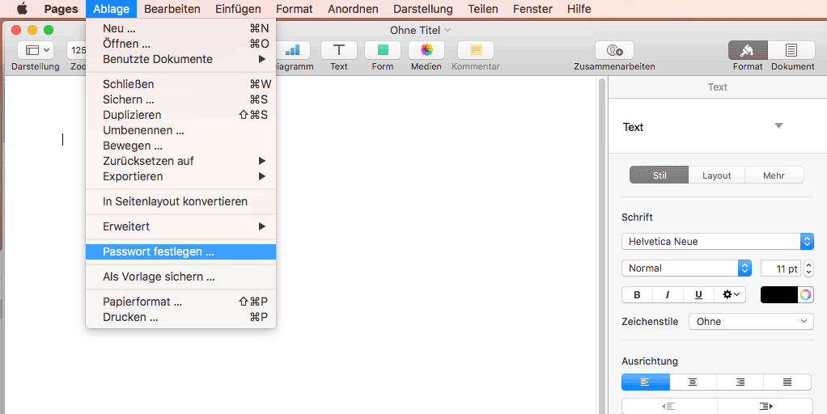Align text right

740,382
